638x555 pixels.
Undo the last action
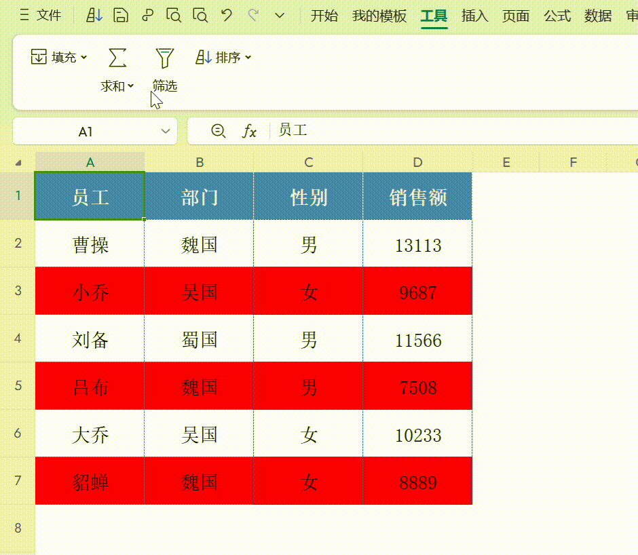pos(226,16)
